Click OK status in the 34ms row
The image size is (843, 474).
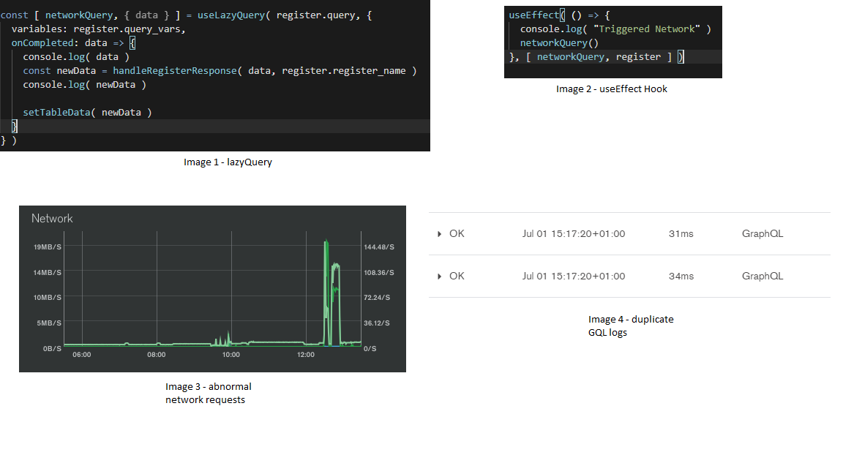pos(457,276)
